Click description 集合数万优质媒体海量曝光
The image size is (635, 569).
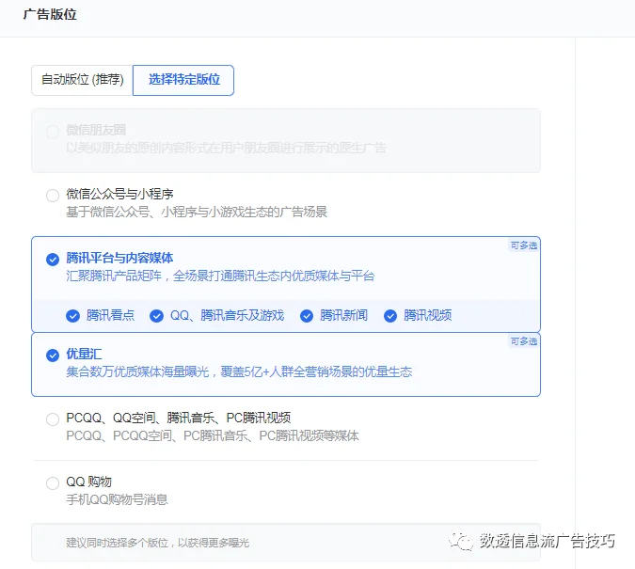pyautogui.click(x=137, y=371)
